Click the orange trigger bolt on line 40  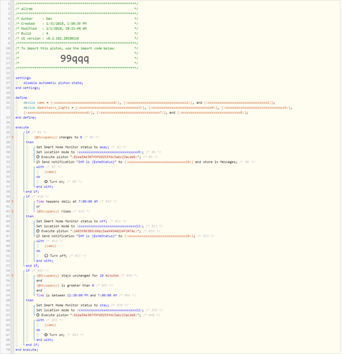[x=13, y=201]
